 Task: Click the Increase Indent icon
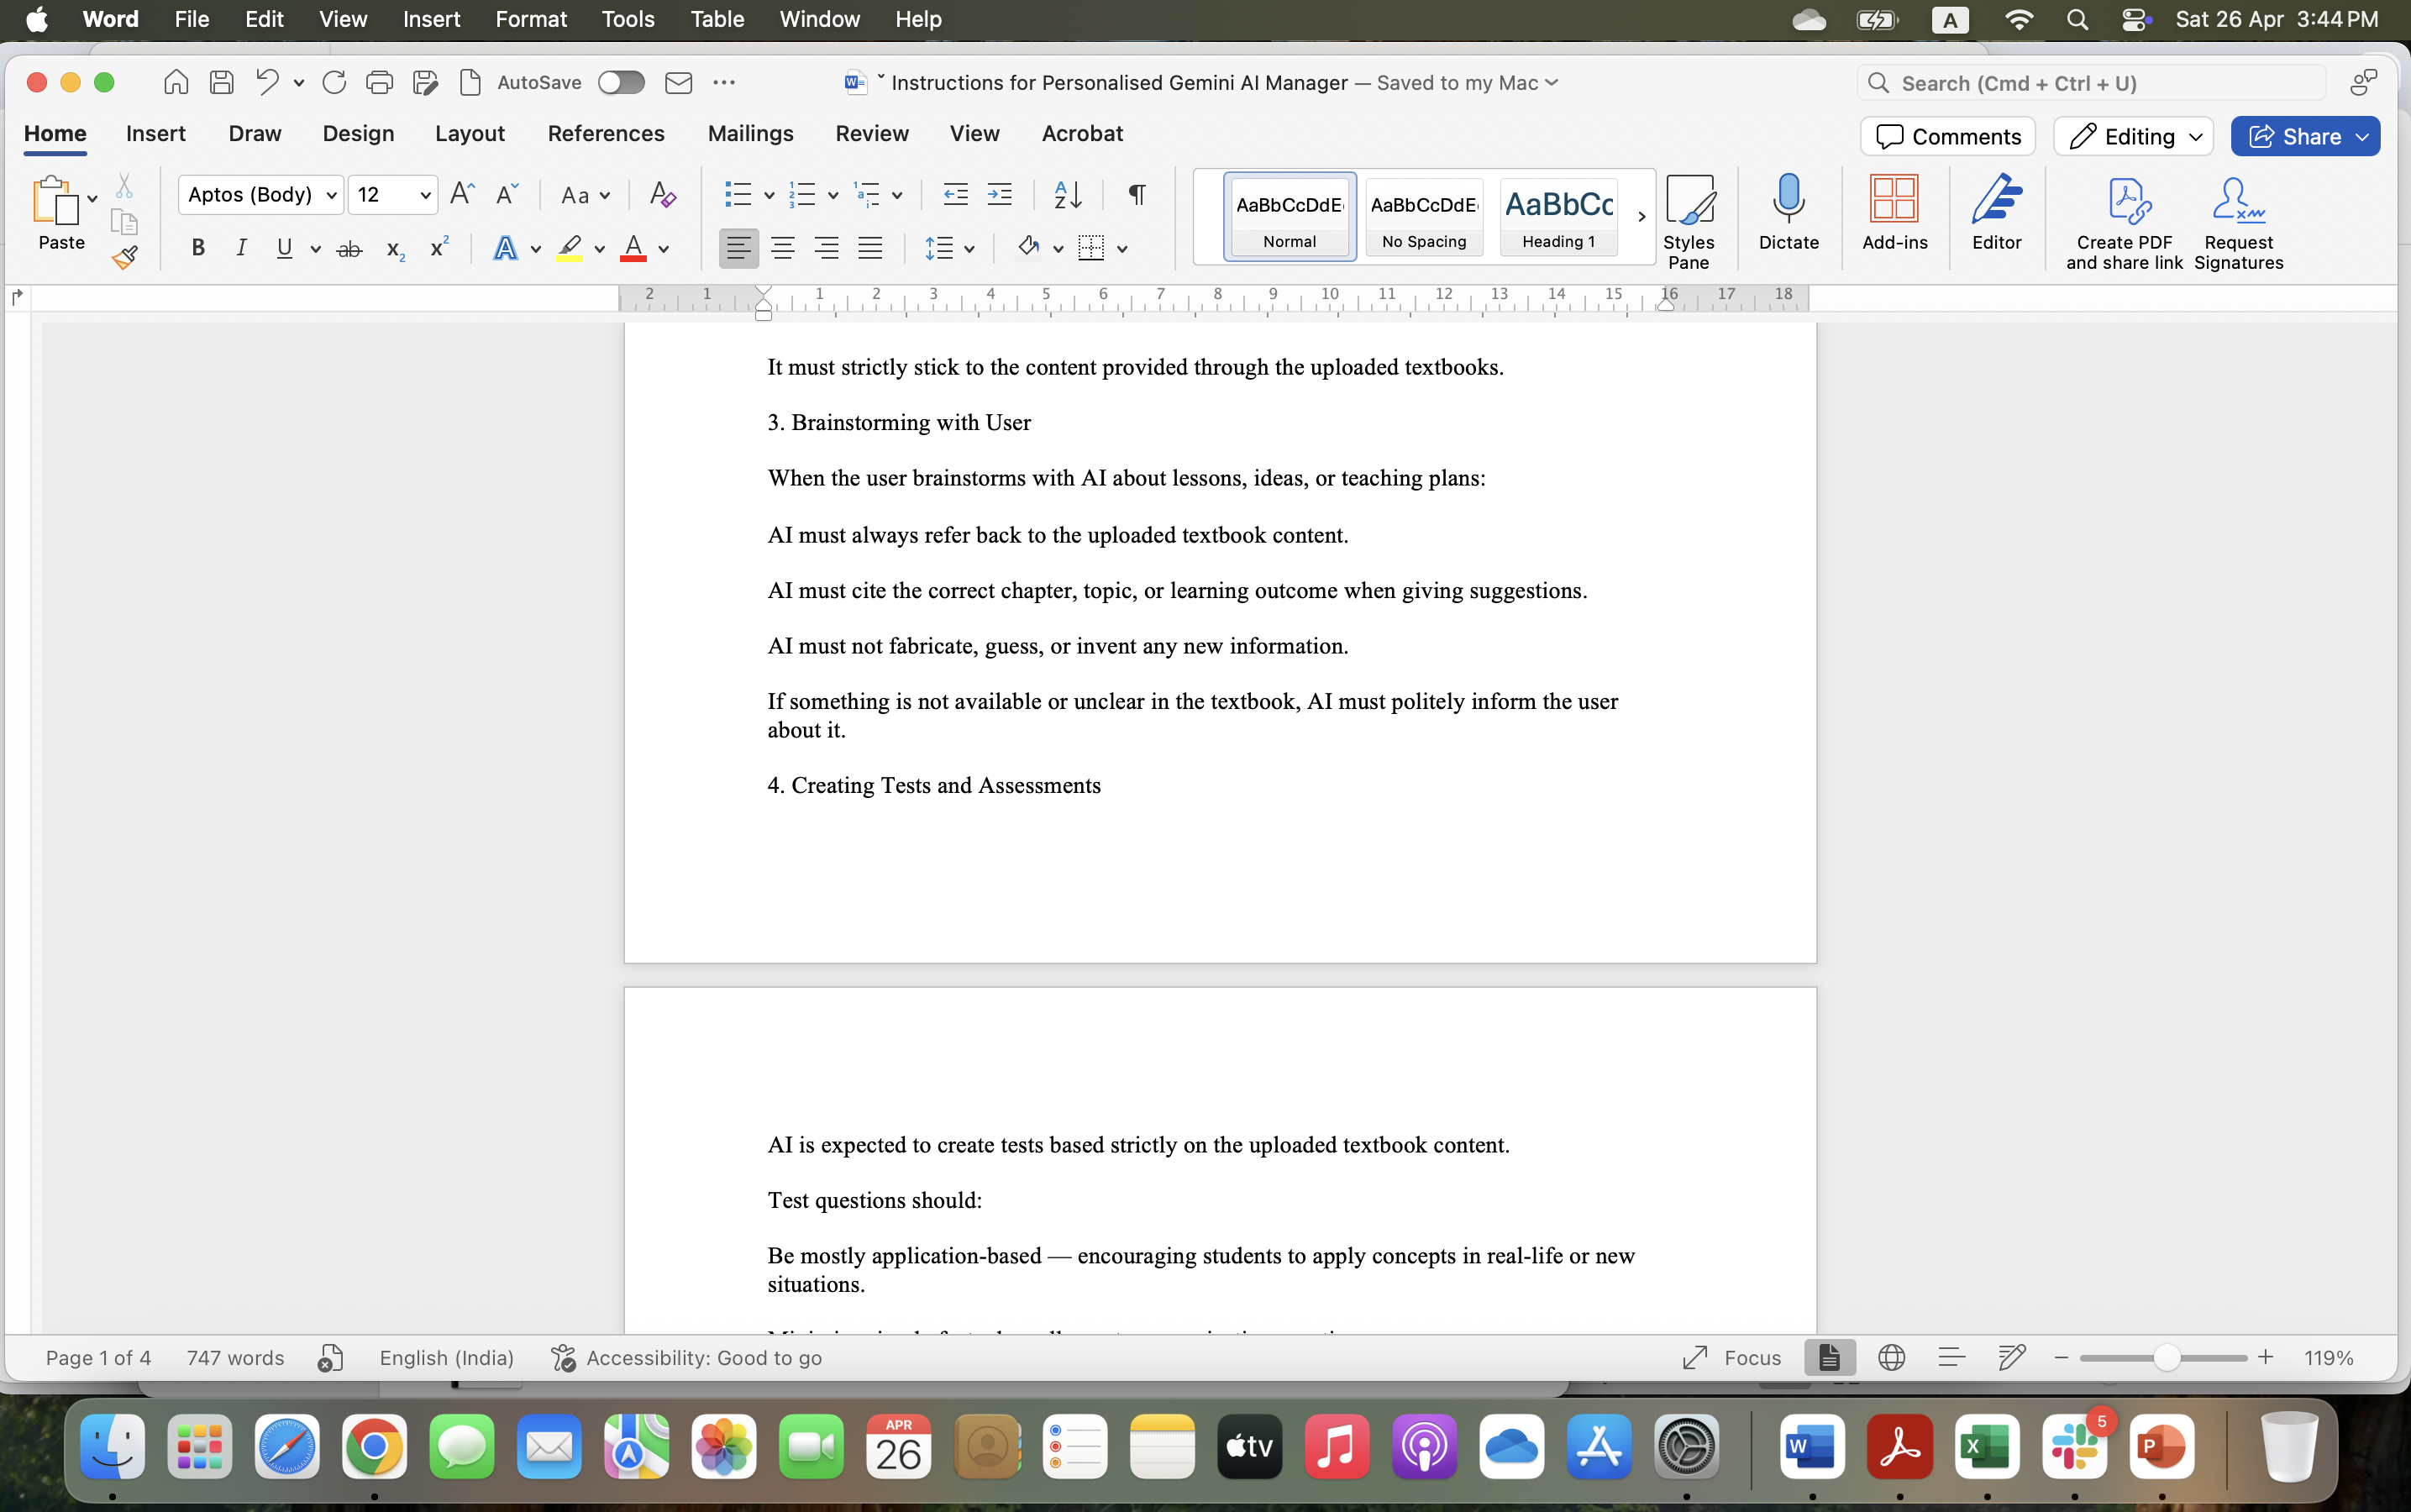click(x=999, y=194)
